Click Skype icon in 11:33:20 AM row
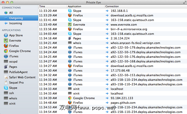 click(x=70, y=11)
